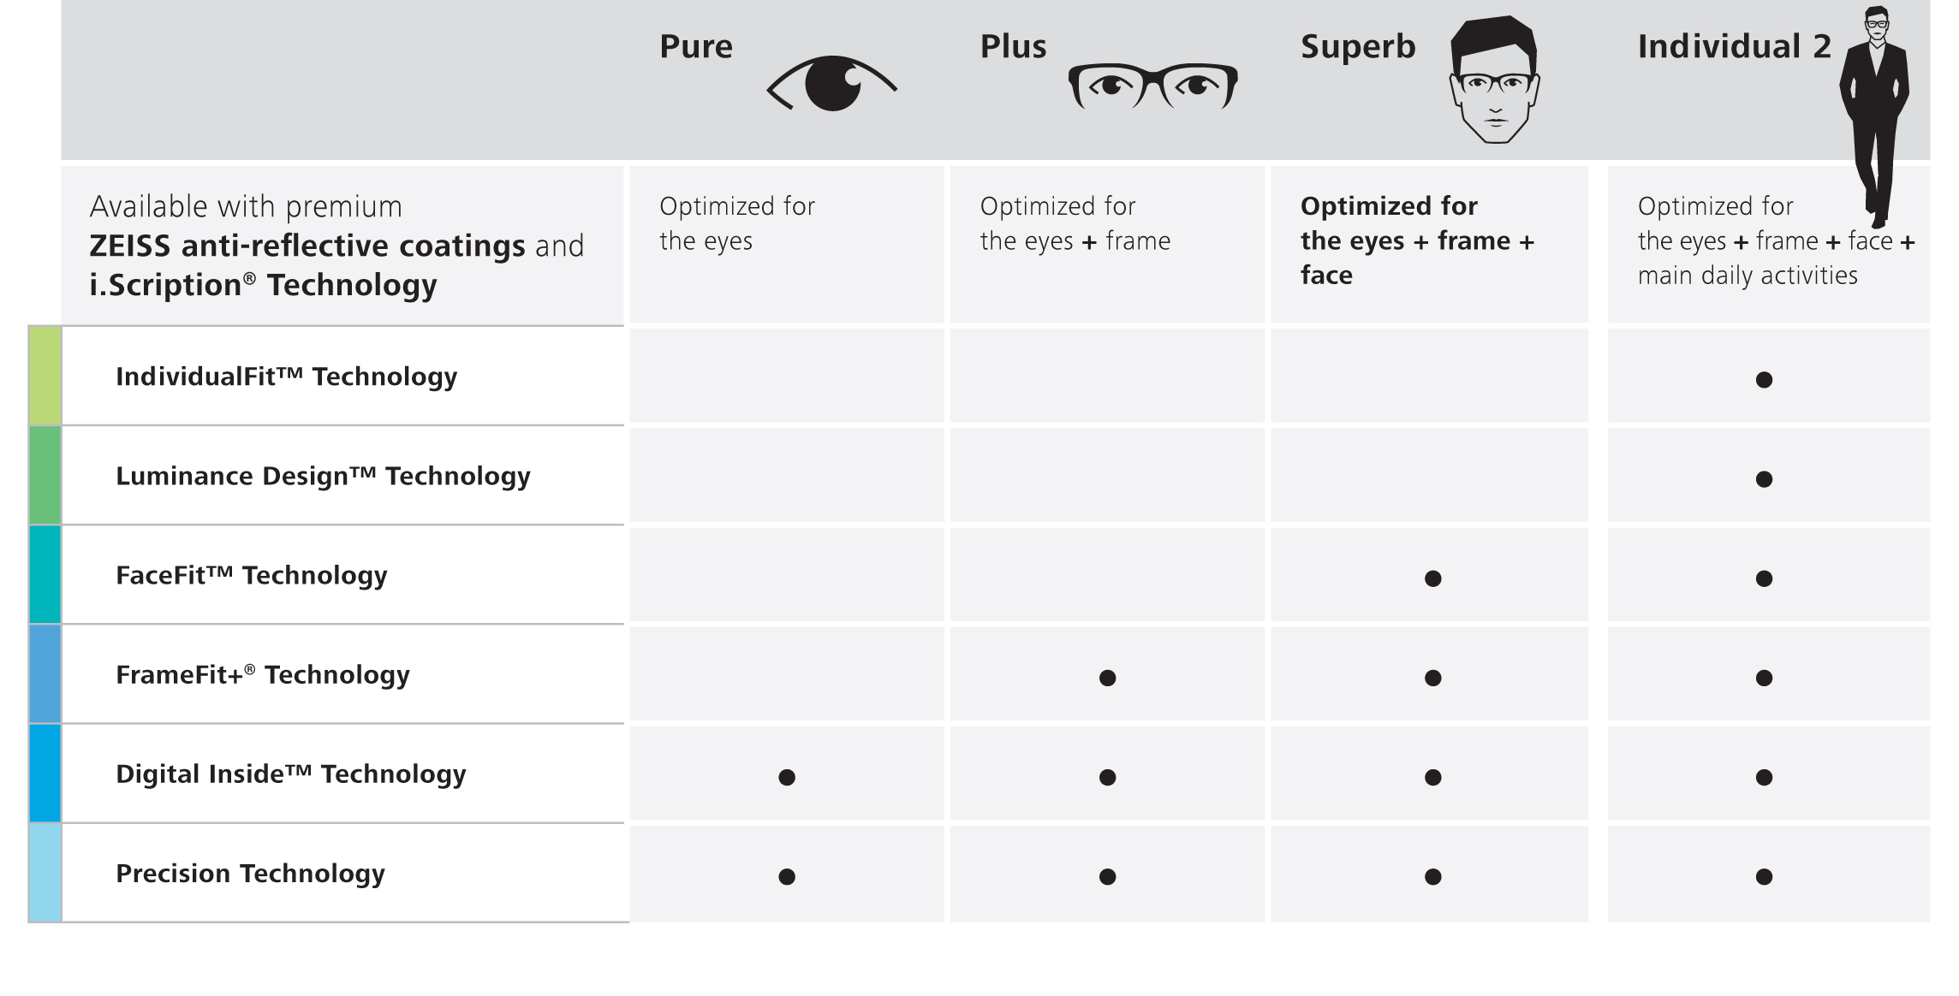The image size is (1959, 996).
Task: Click the Individual 2 column heading
Action: pos(1734,47)
